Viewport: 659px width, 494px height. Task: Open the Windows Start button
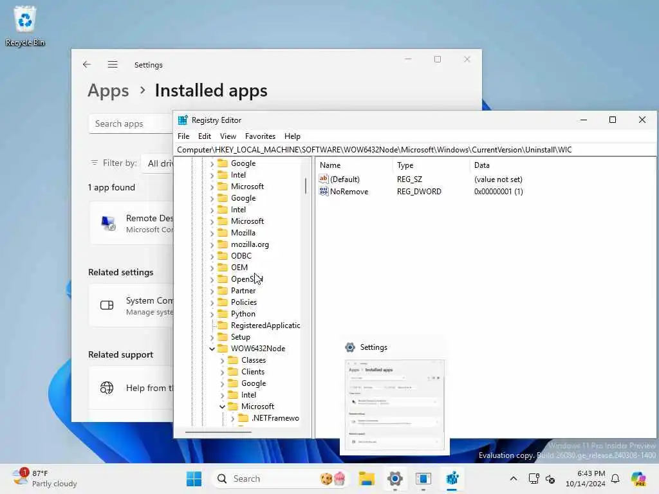194,479
